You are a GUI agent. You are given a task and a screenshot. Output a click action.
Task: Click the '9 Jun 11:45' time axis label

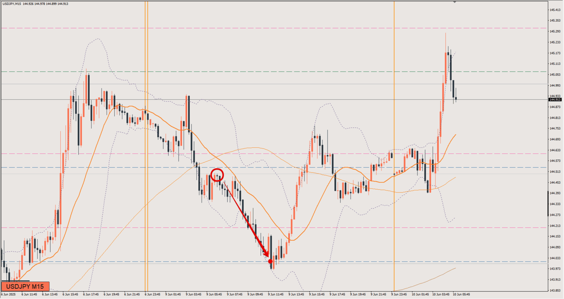point(276,294)
